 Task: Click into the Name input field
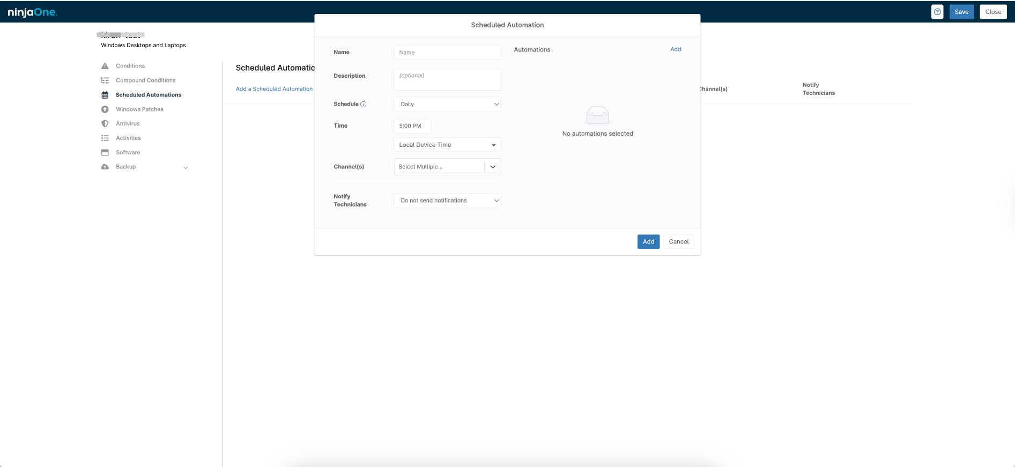[447, 53]
